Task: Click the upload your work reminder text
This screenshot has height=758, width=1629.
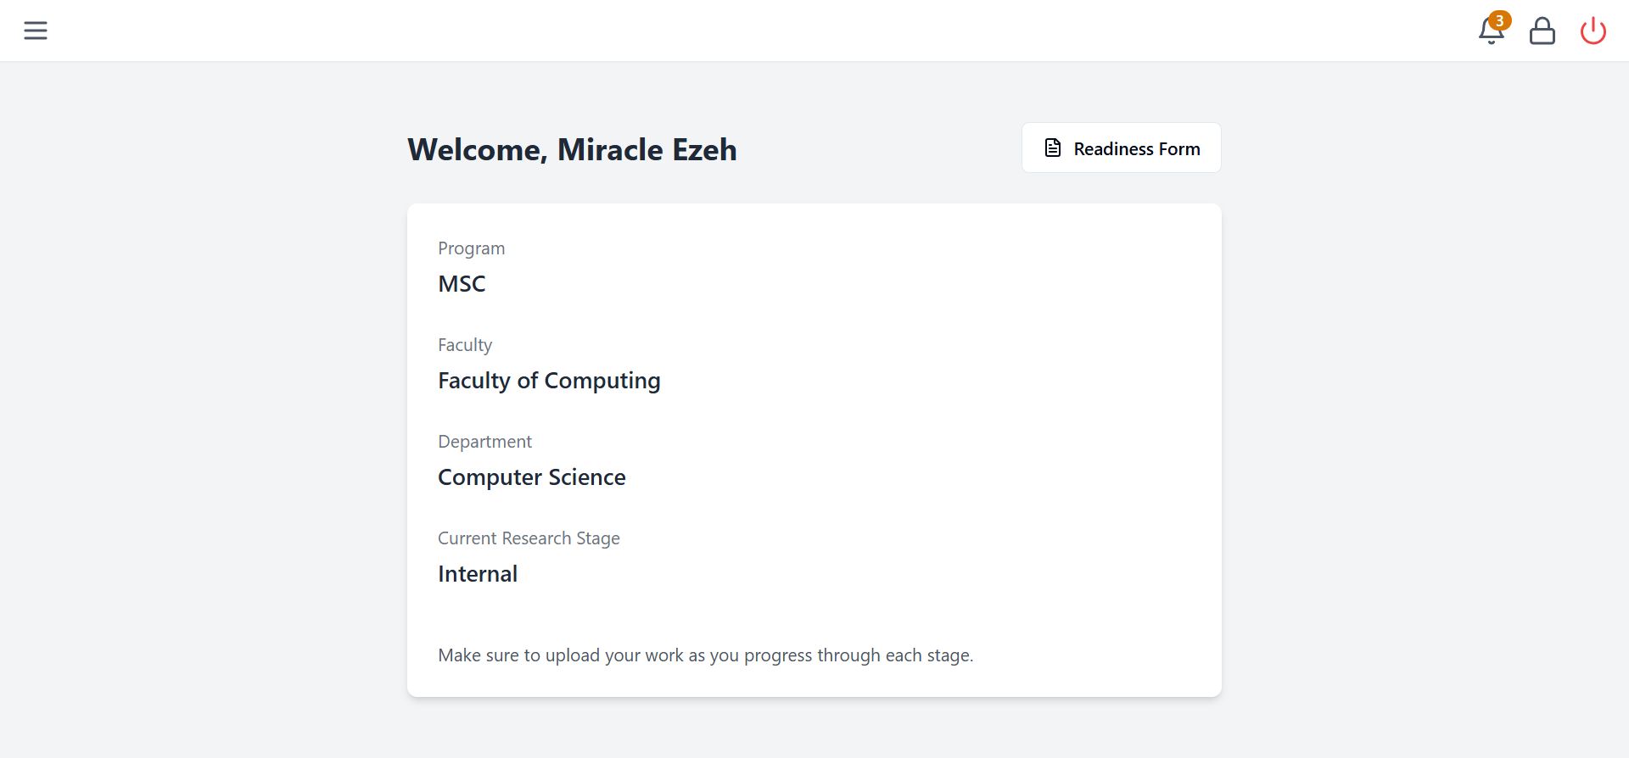Action: 705,655
